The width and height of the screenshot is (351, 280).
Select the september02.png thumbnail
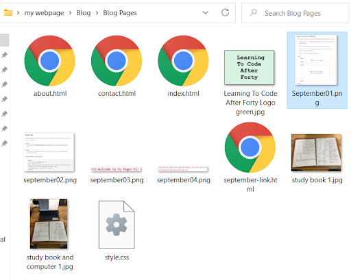(49, 152)
